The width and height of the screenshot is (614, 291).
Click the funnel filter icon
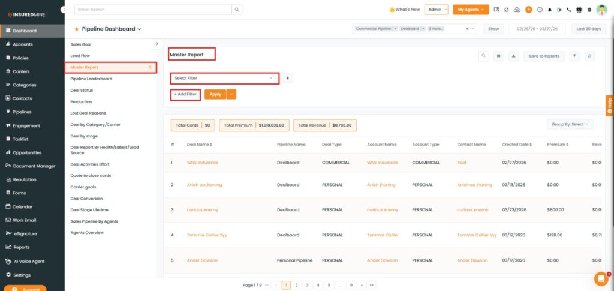pyautogui.click(x=574, y=56)
